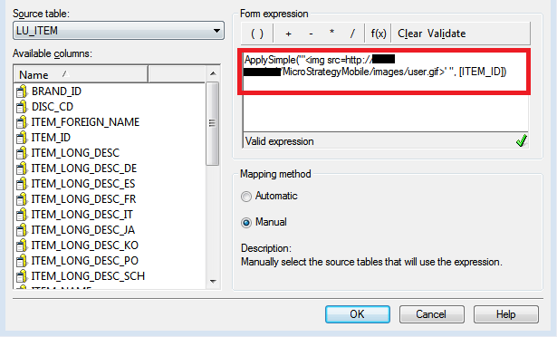This screenshot has height=337, width=557.
Task: Clear the form expression
Action: pyautogui.click(x=409, y=34)
